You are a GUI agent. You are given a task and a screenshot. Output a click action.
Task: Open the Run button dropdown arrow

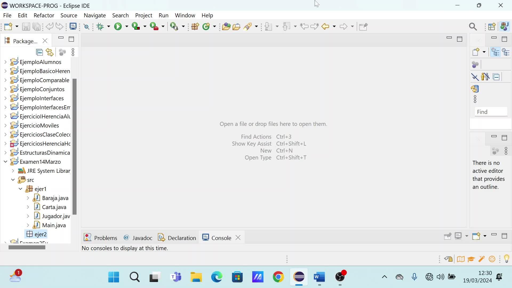coord(127,26)
